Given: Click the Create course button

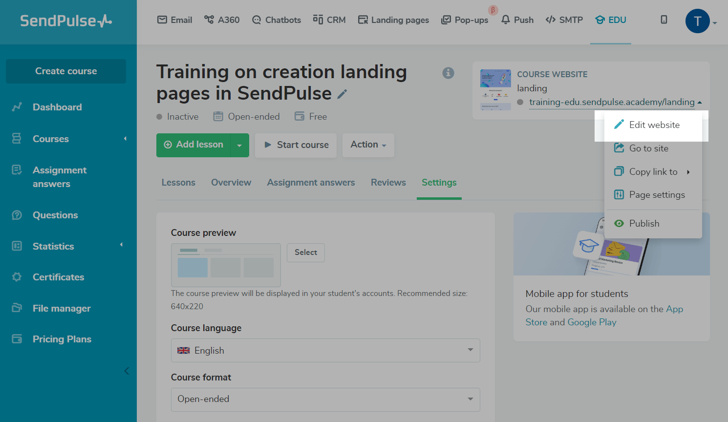Looking at the screenshot, I should [66, 71].
